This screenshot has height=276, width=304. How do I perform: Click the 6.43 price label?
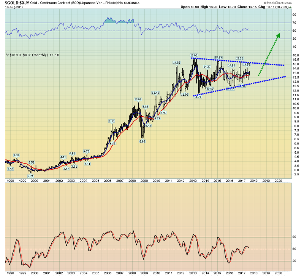(x=113, y=144)
